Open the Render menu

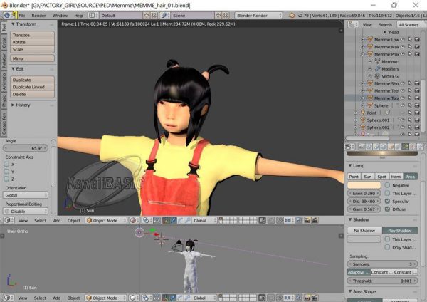[38, 14]
